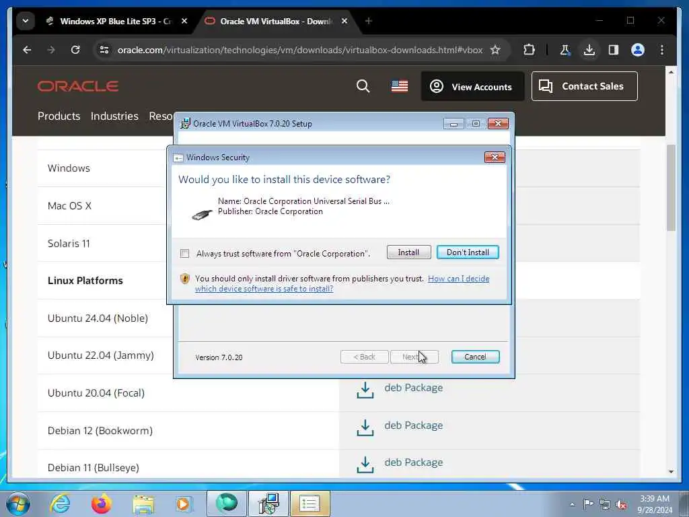
Task: Click the Don't Install button
Action: tap(468, 252)
